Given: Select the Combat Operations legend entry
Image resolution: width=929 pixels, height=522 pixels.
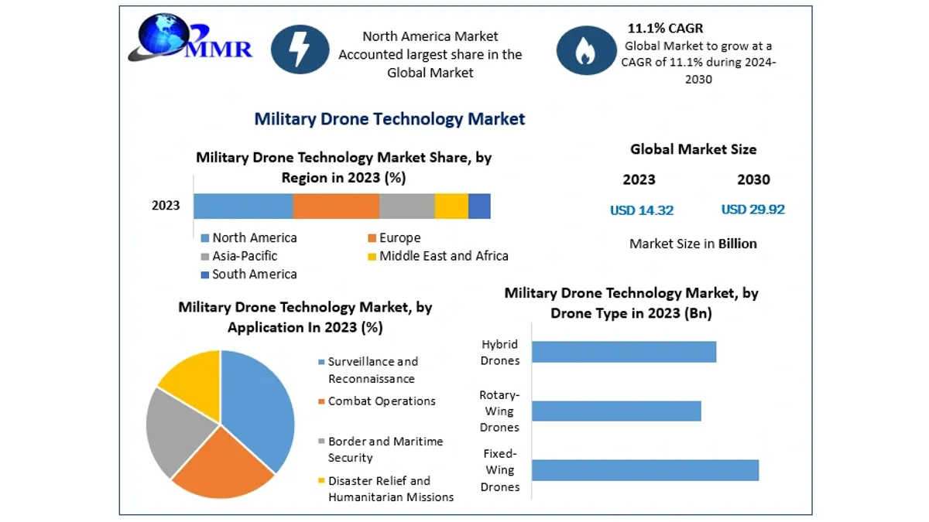Looking at the screenshot, I should pyautogui.click(x=376, y=401).
